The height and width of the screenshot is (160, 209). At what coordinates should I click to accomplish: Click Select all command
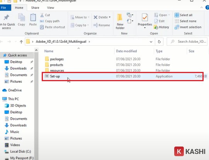184,15
